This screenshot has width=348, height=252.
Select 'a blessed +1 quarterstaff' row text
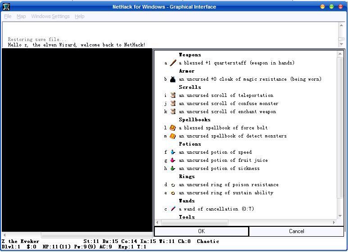click(237, 63)
